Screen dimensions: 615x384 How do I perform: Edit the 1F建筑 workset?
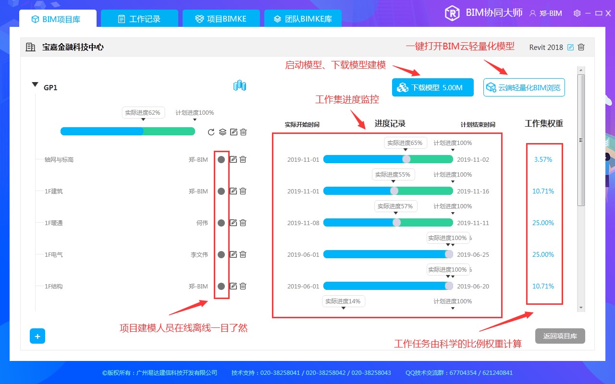233,191
